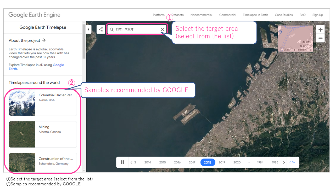Open the Commercial page
The height and width of the screenshot is (188, 335).
tap(228, 15)
